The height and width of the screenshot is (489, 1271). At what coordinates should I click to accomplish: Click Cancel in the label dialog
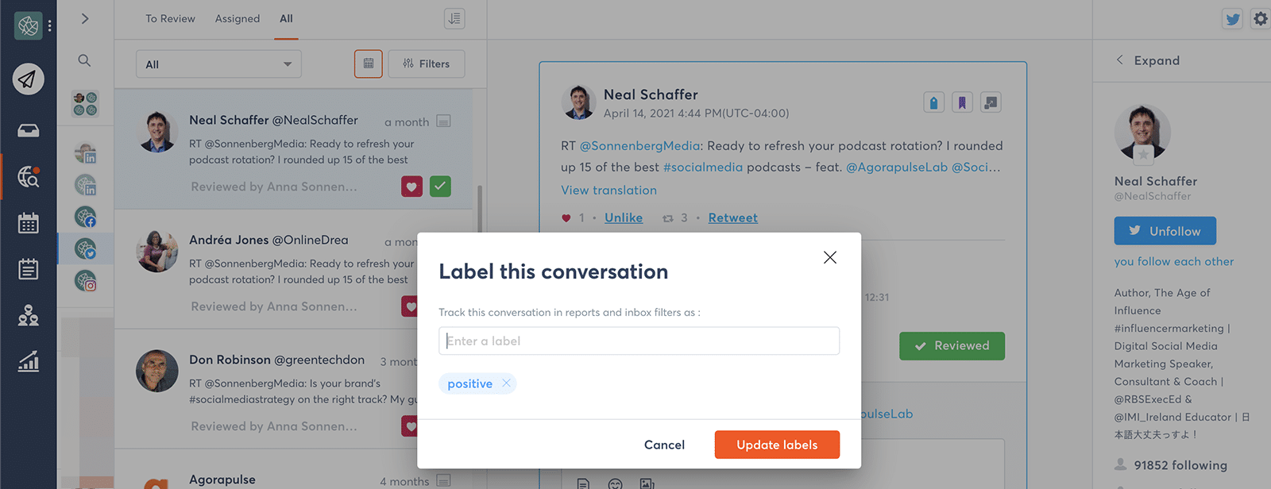click(x=664, y=445)
